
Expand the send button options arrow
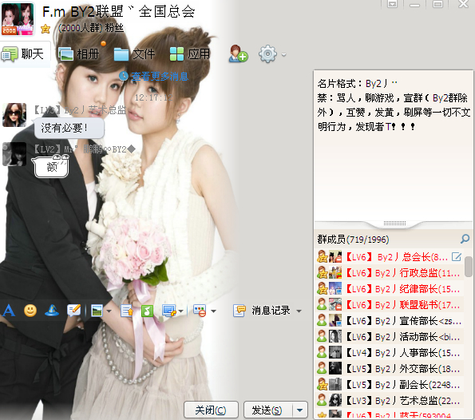(x=300, y=410)
